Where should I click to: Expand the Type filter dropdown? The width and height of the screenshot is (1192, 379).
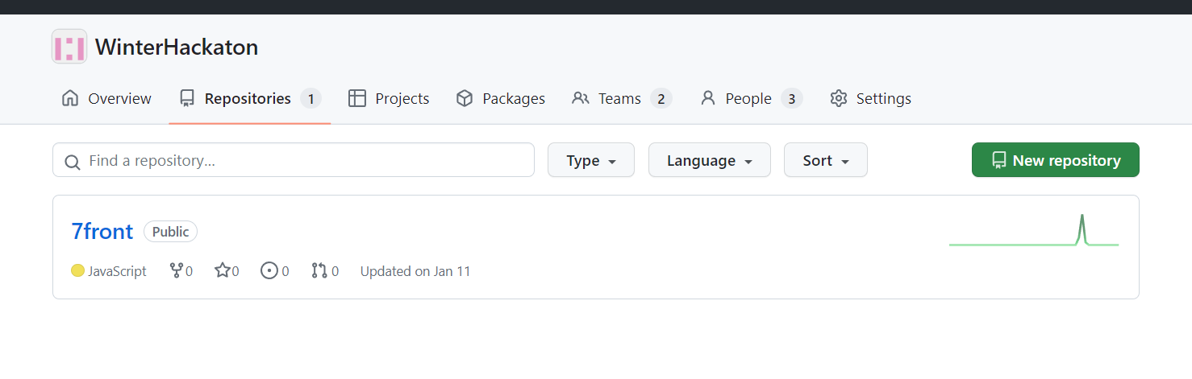(x=591, y=160)
